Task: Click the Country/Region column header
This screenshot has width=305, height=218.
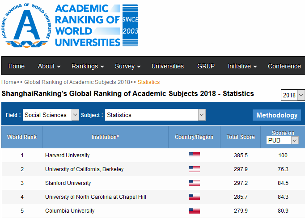Action: pos(194,137)
